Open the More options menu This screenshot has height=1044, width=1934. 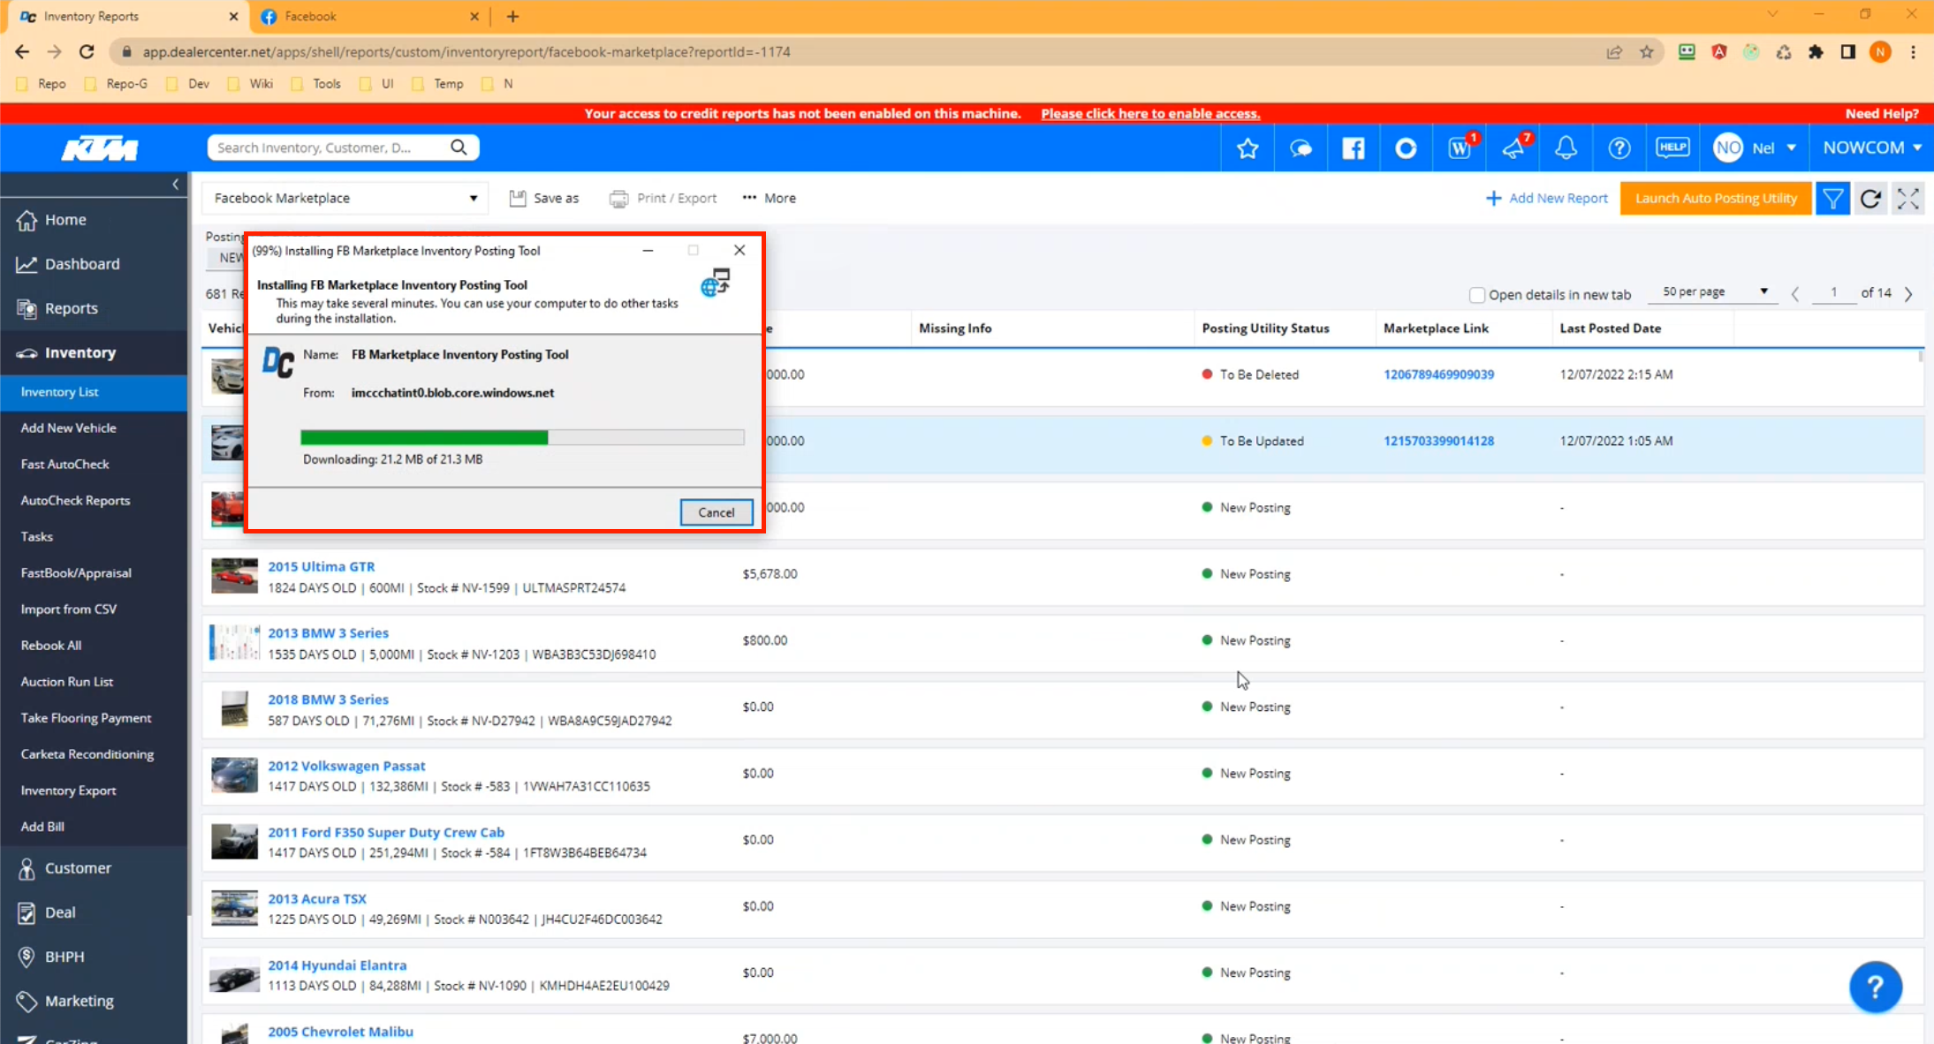(769, 198)
